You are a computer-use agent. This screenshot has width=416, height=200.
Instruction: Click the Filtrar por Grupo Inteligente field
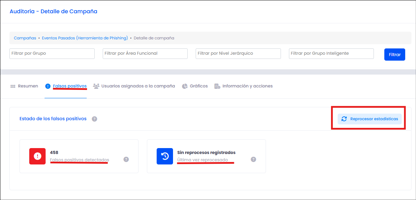(x=331, y=53)
